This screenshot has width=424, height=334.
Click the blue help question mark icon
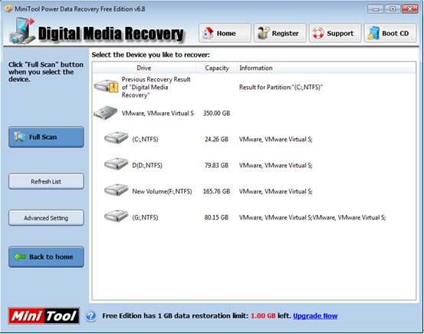tap(91, 316)
